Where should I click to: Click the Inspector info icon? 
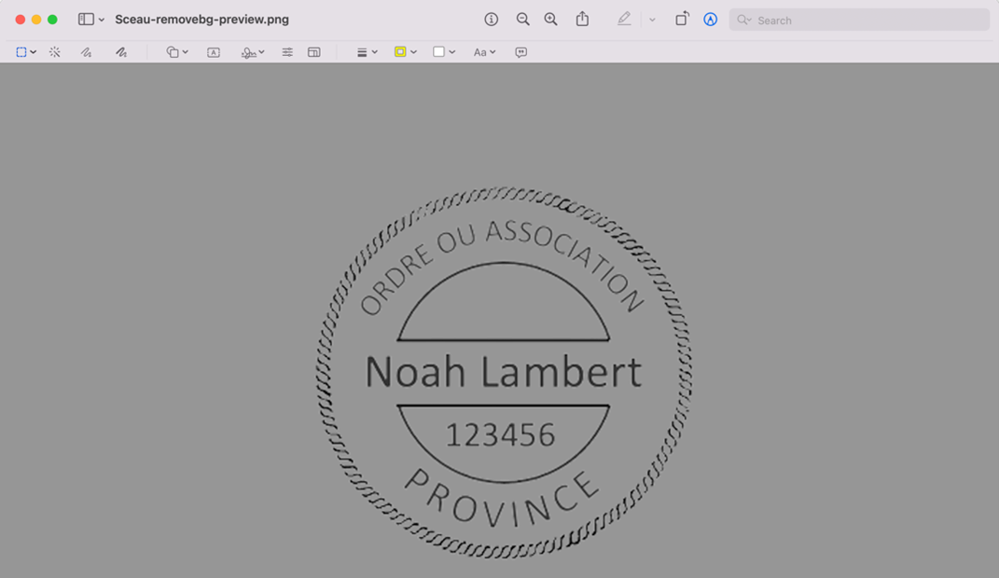pyautogui.click(x=491, y=20)
